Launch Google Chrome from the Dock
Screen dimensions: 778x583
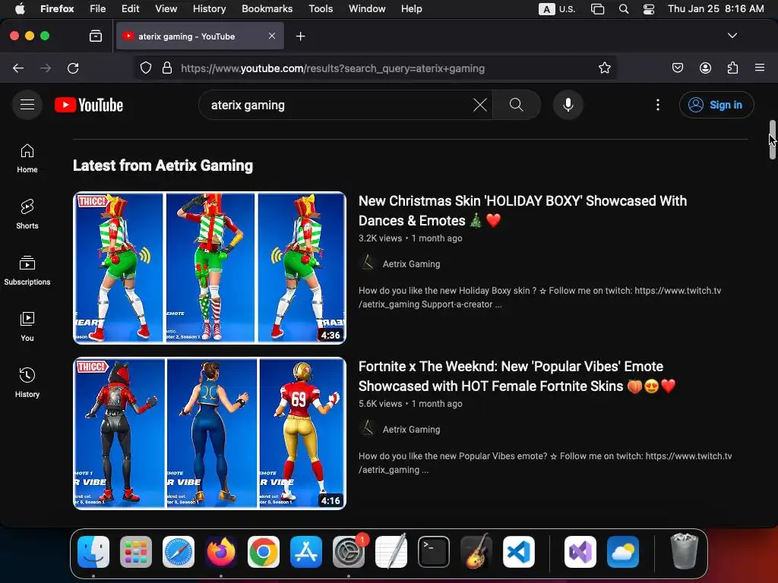tap(264, 552)
